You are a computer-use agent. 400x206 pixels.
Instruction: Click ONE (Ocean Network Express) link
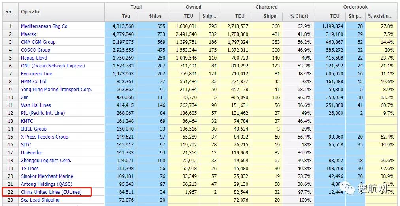[x=53, y=66]
